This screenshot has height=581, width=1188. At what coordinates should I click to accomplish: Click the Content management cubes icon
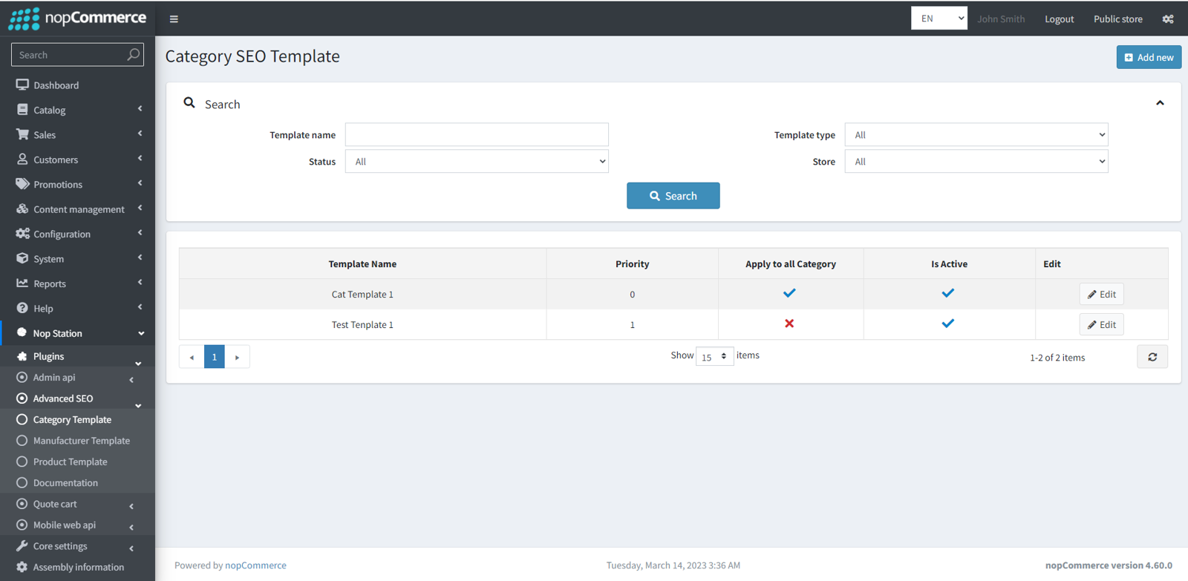(22, 209)
